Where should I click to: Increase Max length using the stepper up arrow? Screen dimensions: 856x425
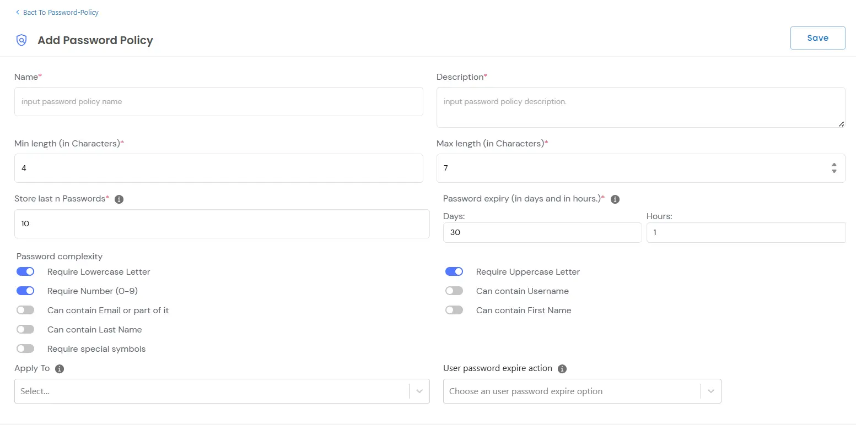[834, 165]
